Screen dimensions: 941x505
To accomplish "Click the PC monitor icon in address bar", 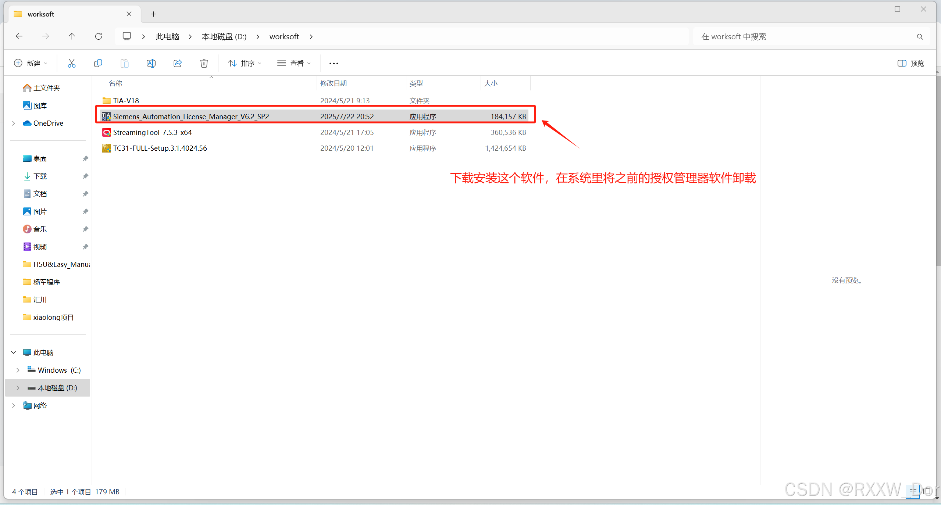I will [127, 36].
